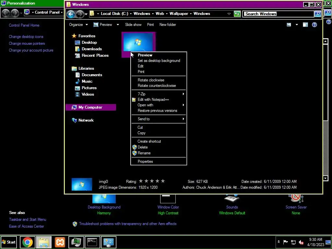332x249 pixels.
Task: Refresh the folder with the green arrows icon
Action: tap(237, 14)
